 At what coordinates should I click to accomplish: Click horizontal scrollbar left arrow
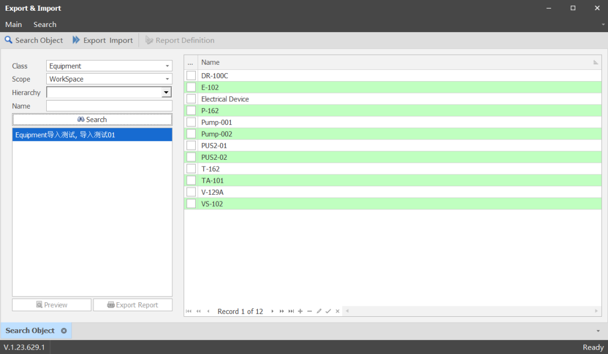coord(347,311)
